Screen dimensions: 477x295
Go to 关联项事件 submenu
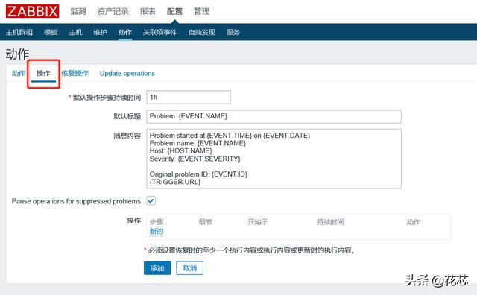[160, 32]
